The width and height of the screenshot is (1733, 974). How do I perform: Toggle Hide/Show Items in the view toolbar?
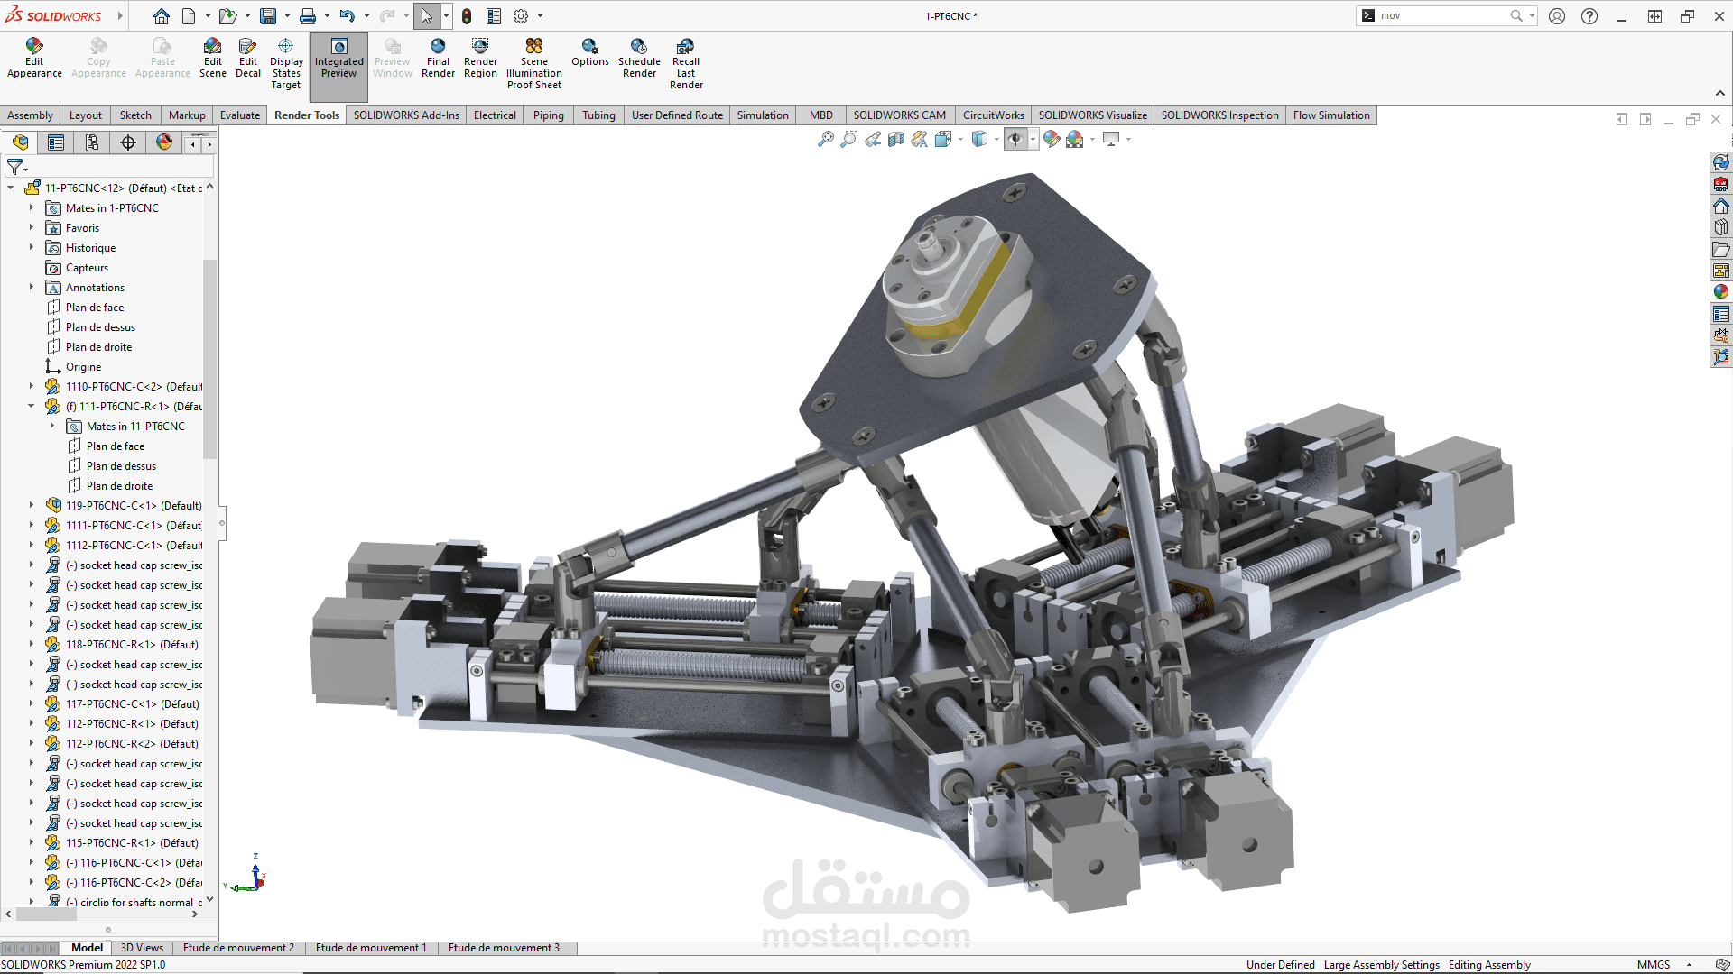coord(1017,140)
